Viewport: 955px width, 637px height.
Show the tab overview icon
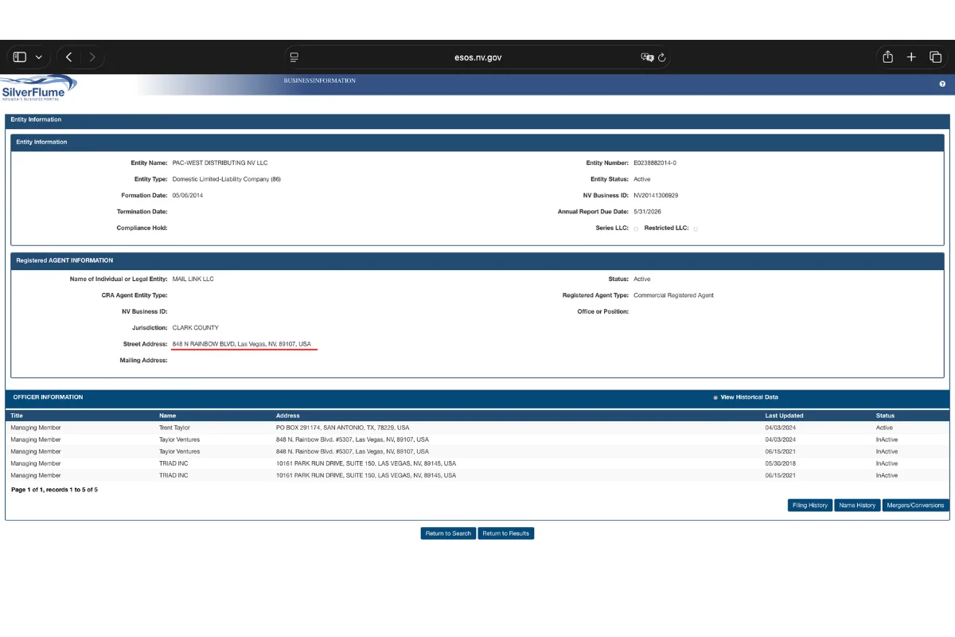point(936,57)
